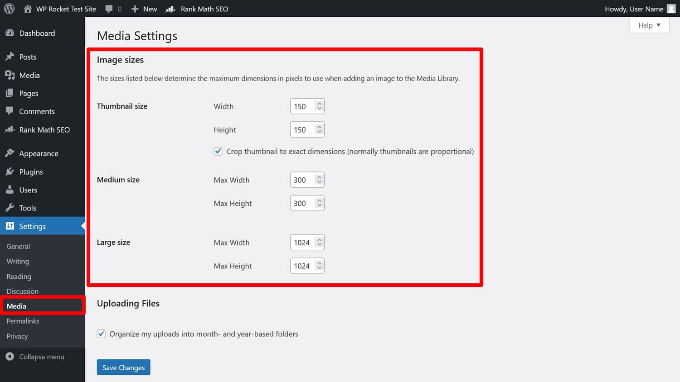Image resolution: width=680 pixels, height=382 pixels.
Task: Click the Rank Math SEO toolbar icon
Action: click(170, 9)
